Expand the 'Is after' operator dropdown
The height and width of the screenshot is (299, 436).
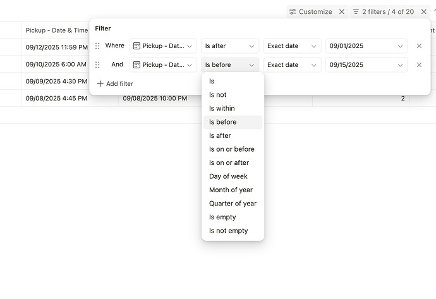pos(229,46)
